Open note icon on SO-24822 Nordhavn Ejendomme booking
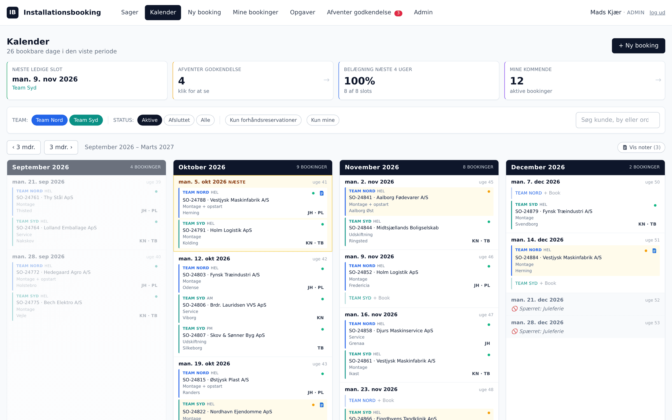Screen dimensions: 672x420 click(322, 405)
